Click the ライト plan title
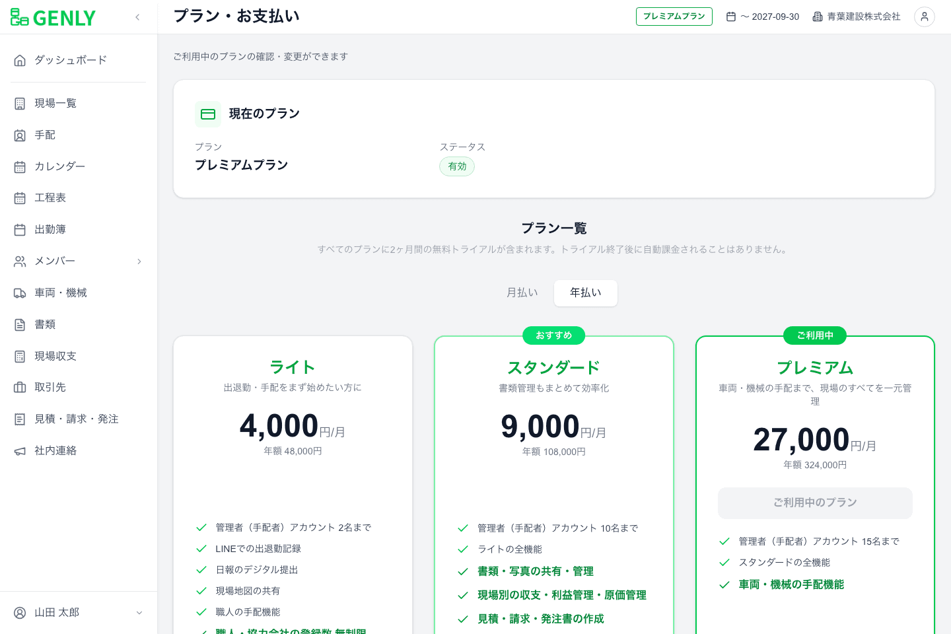Viewport: 951px width, 634px height. 293,367
